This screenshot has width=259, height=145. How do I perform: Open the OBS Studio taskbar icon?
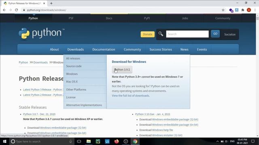click(126, 141)
